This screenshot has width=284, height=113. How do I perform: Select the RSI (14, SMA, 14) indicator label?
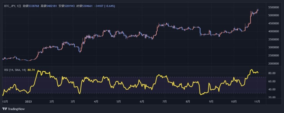click(15, 70)
